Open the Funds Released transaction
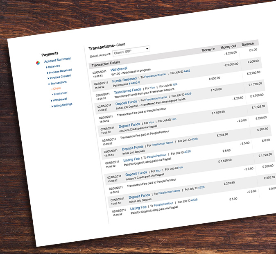This screenshot has width=276, height=254. click(124, 80)
